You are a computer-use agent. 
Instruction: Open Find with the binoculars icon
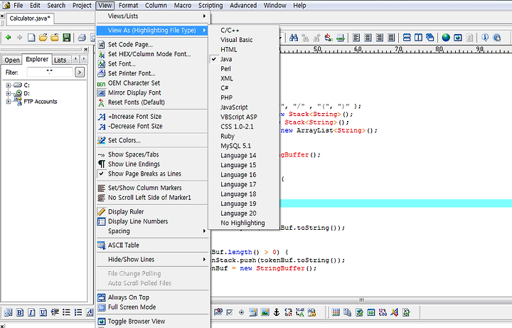click(x=294, y=38)
